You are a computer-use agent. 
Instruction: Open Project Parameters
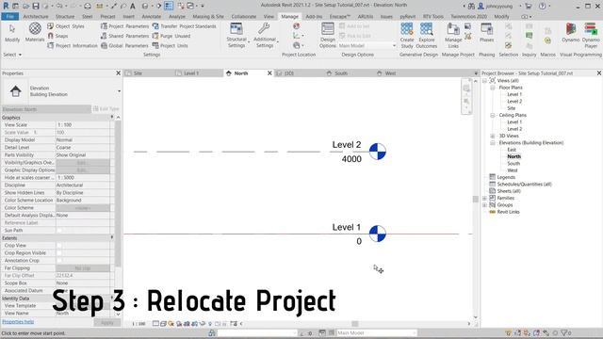click(x=124, y=26)
